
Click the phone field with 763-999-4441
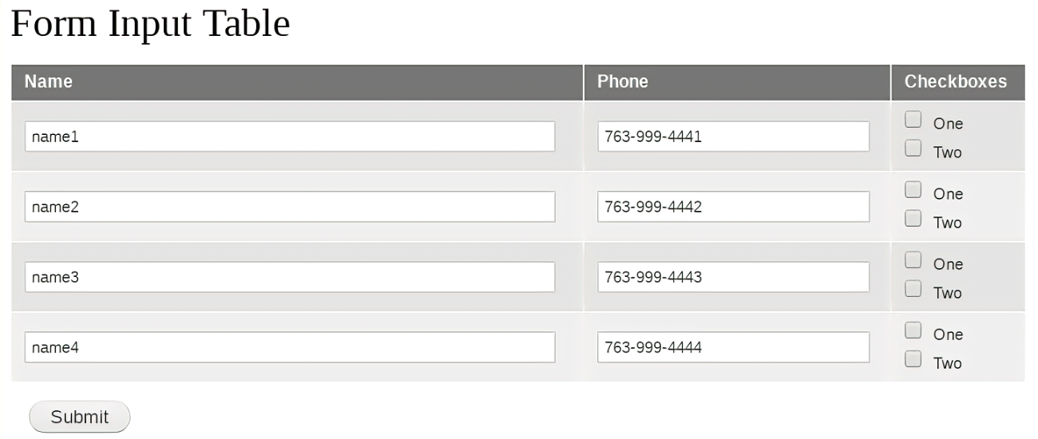click(733, 136)
